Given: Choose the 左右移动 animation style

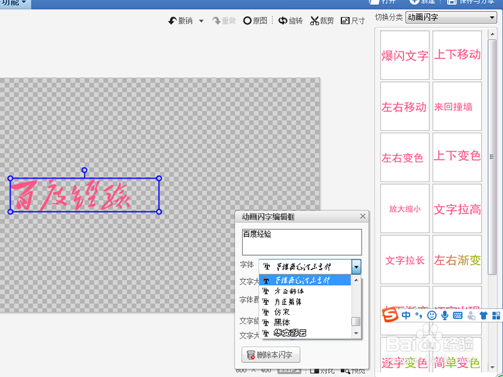Looking at the screenshot, I should point(404,106).
